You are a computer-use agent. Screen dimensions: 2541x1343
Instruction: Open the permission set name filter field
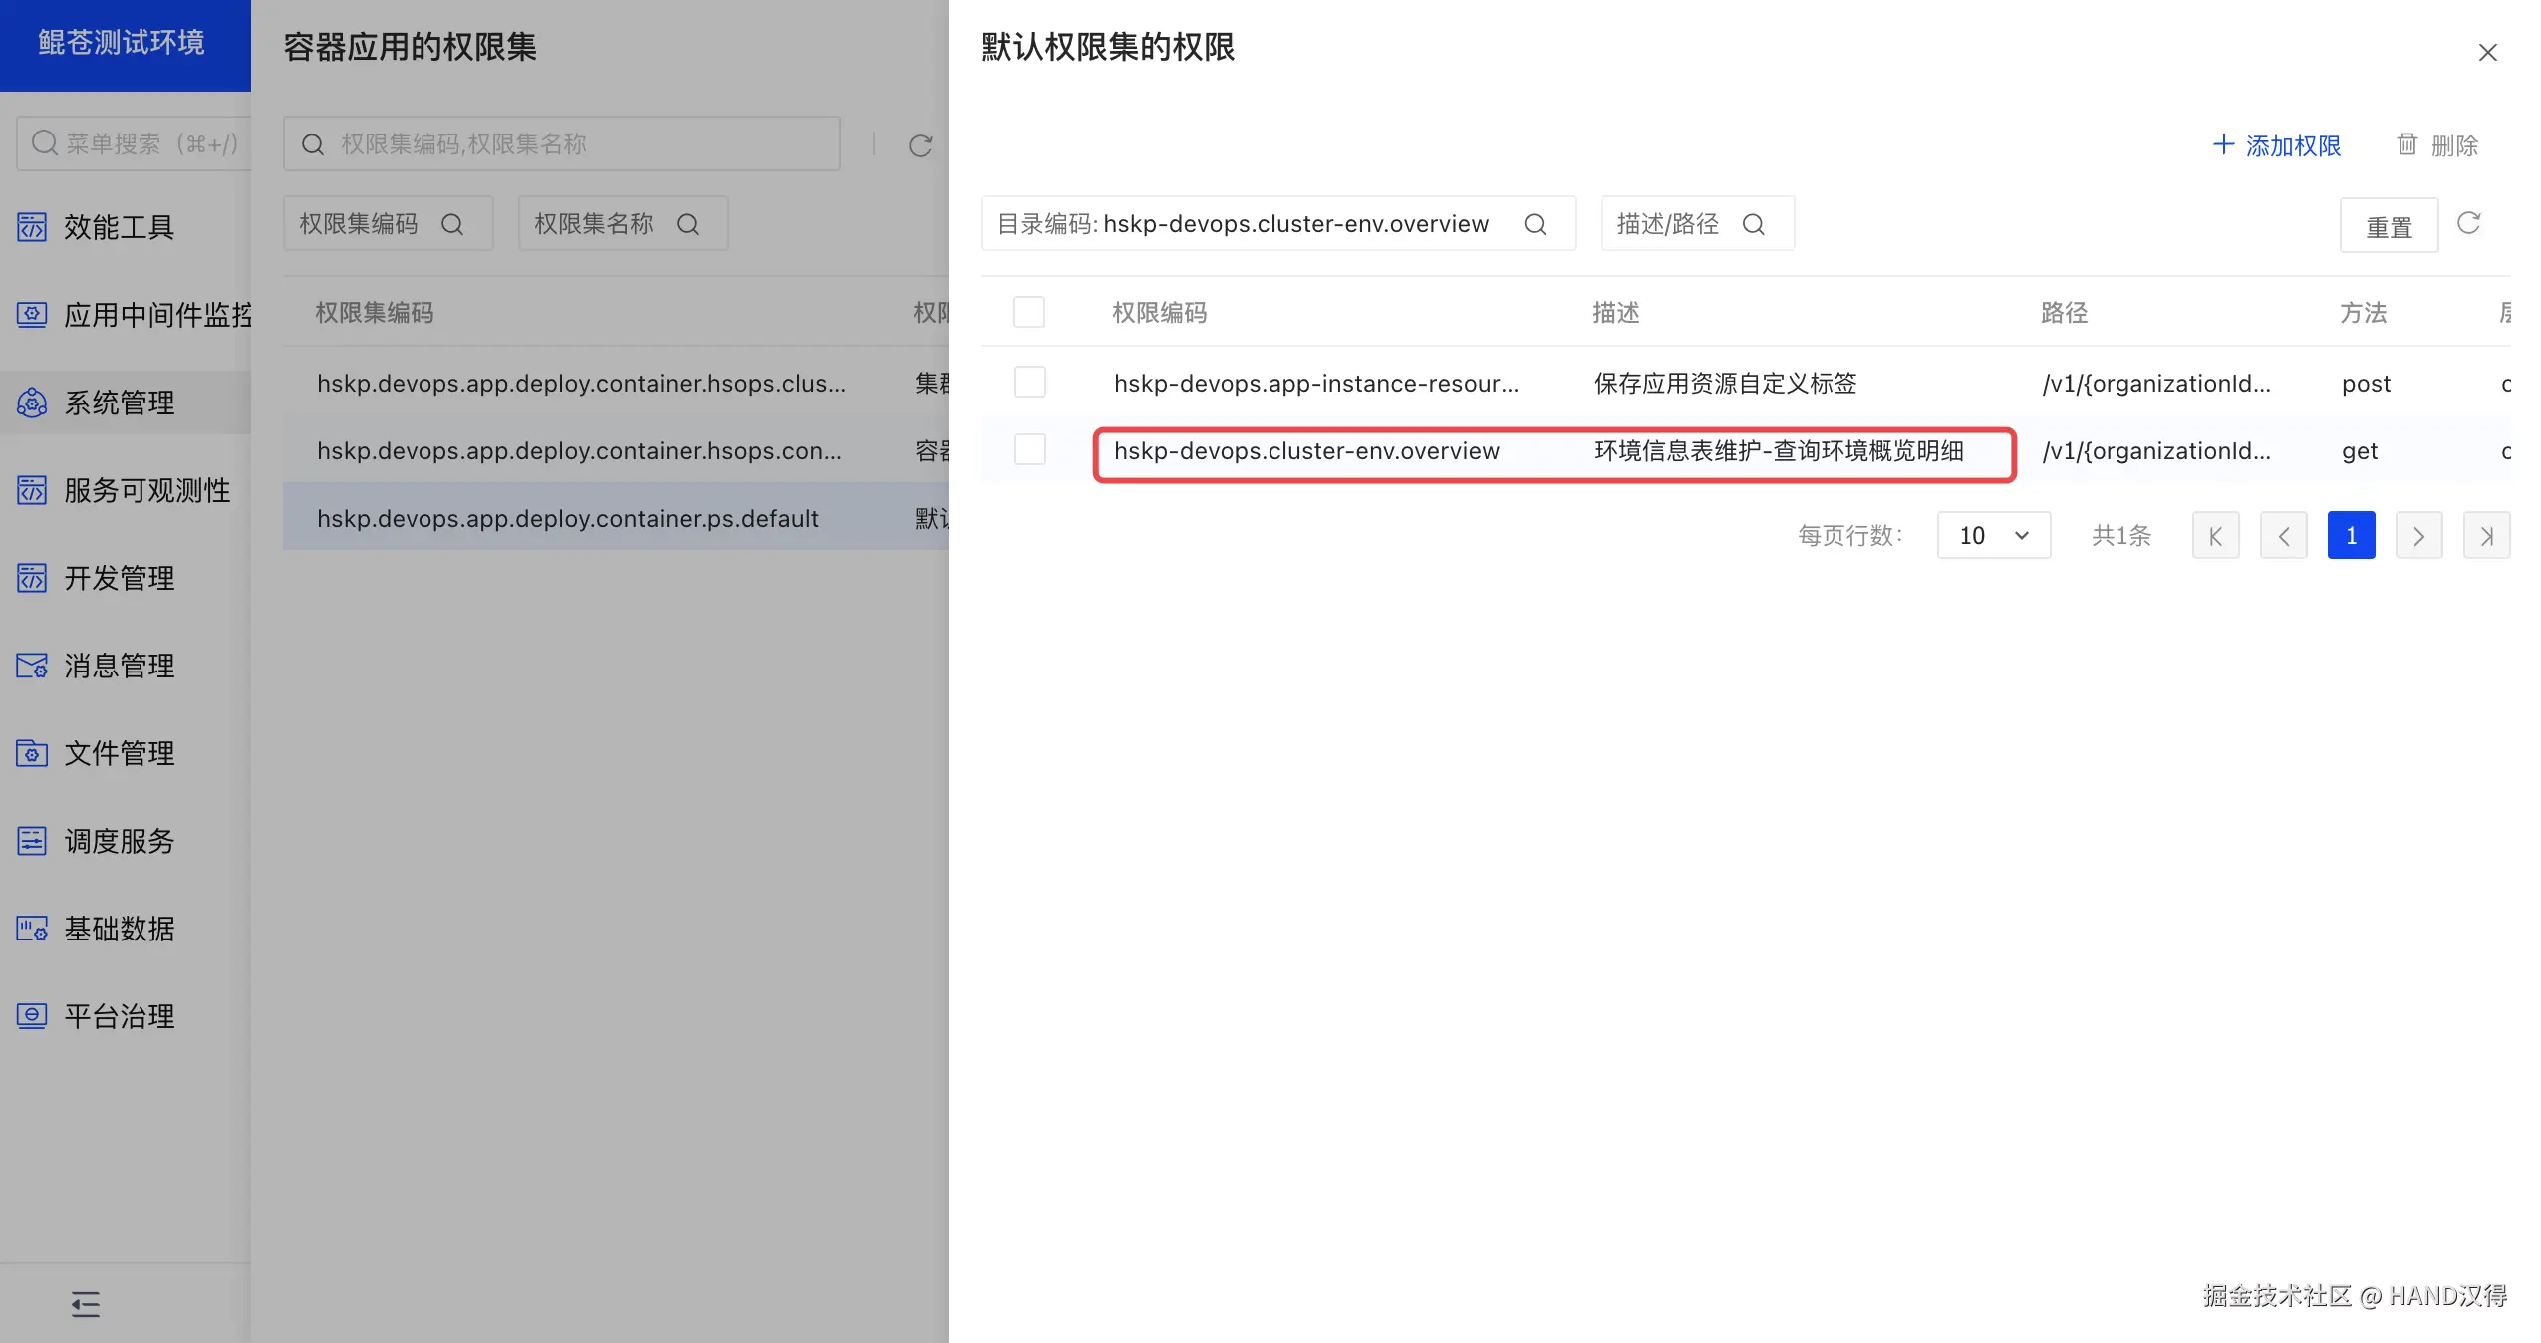623,224
